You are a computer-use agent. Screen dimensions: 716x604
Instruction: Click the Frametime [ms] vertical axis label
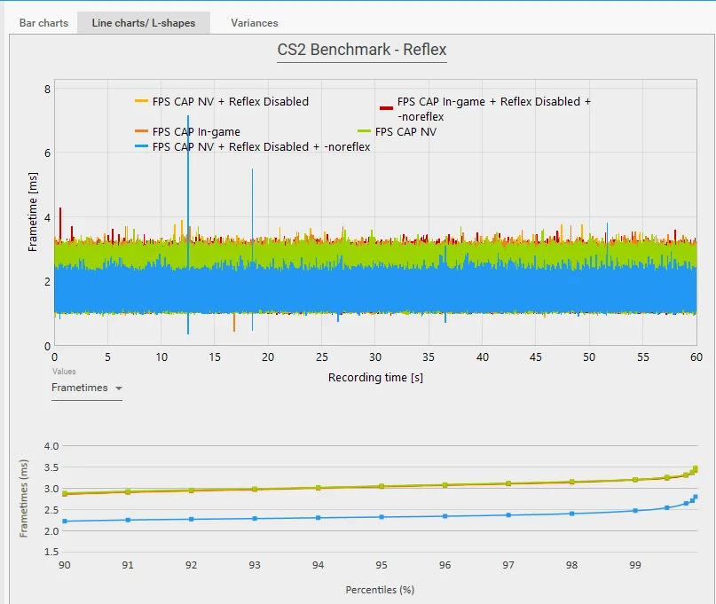32,212
